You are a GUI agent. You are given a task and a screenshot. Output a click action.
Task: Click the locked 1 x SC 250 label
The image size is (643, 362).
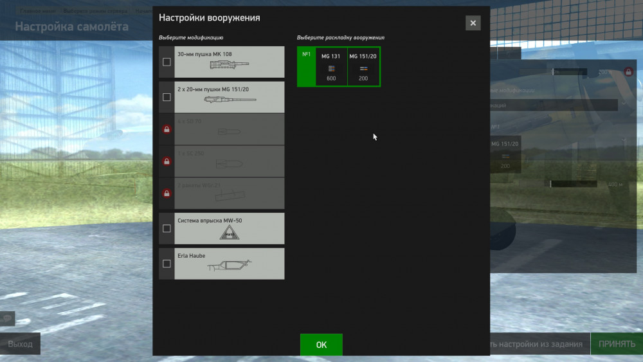191,153
